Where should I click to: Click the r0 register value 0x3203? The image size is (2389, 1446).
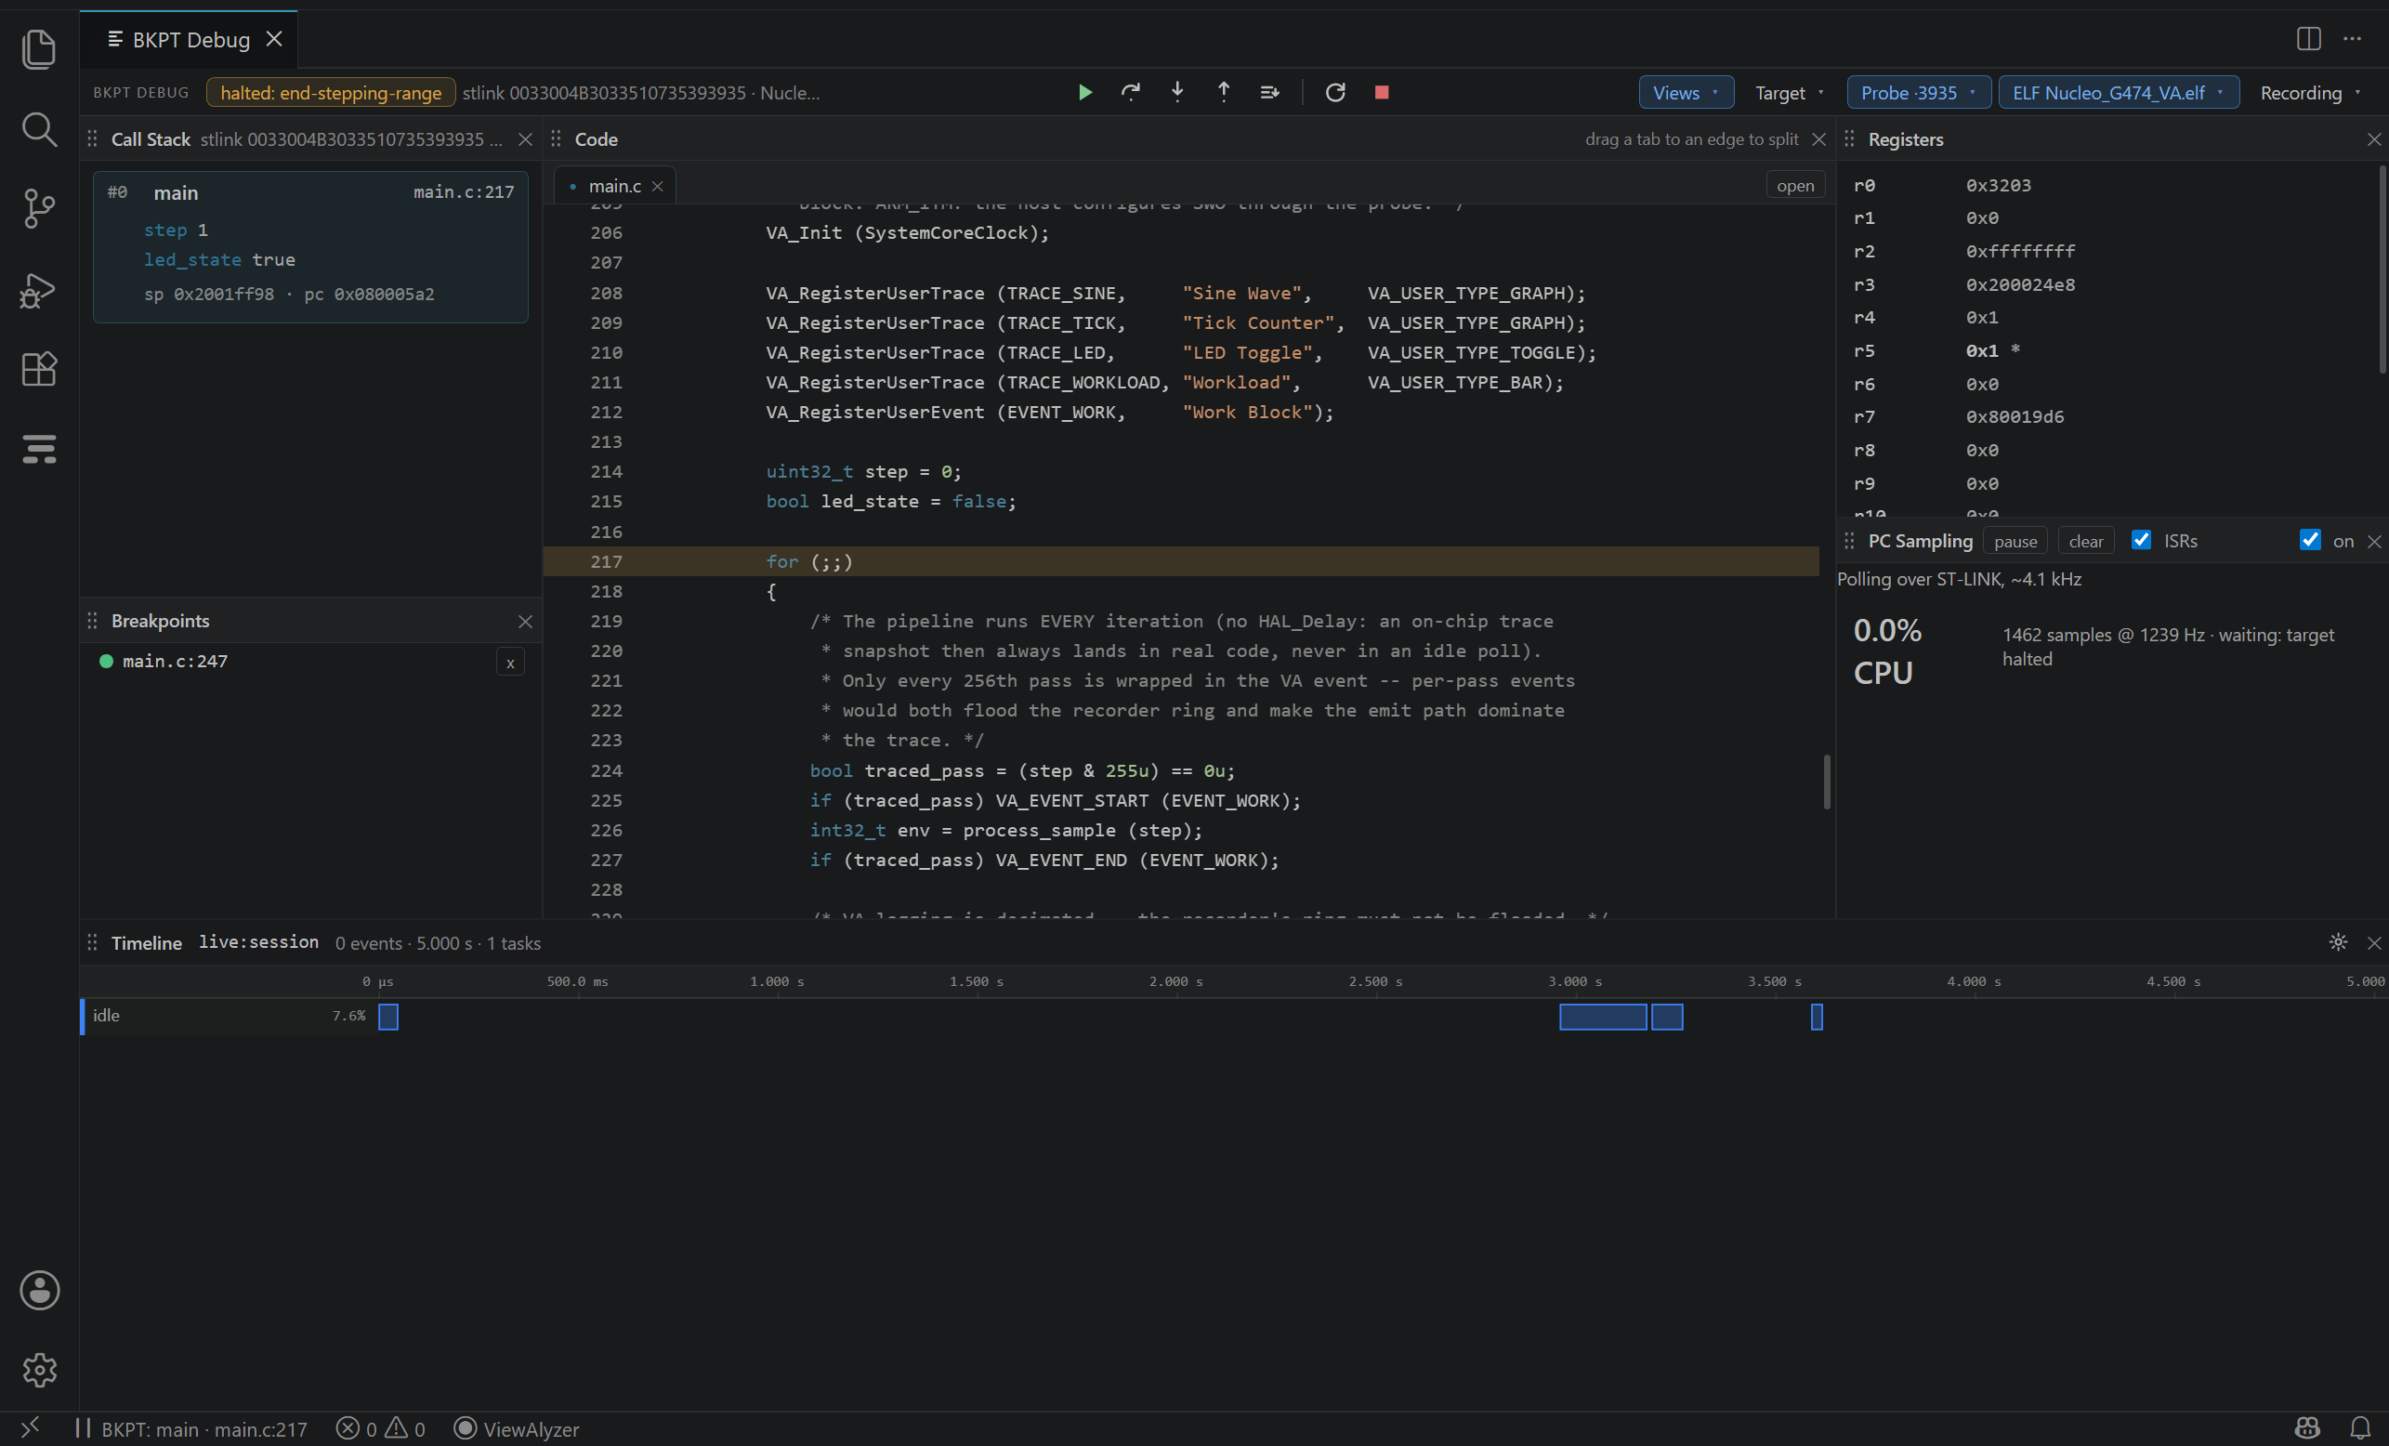tap(1998, 185)
